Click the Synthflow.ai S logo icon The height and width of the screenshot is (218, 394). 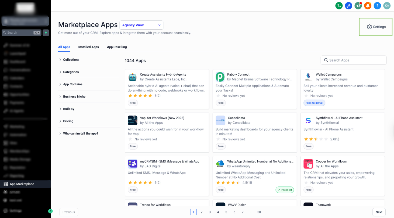308,120
